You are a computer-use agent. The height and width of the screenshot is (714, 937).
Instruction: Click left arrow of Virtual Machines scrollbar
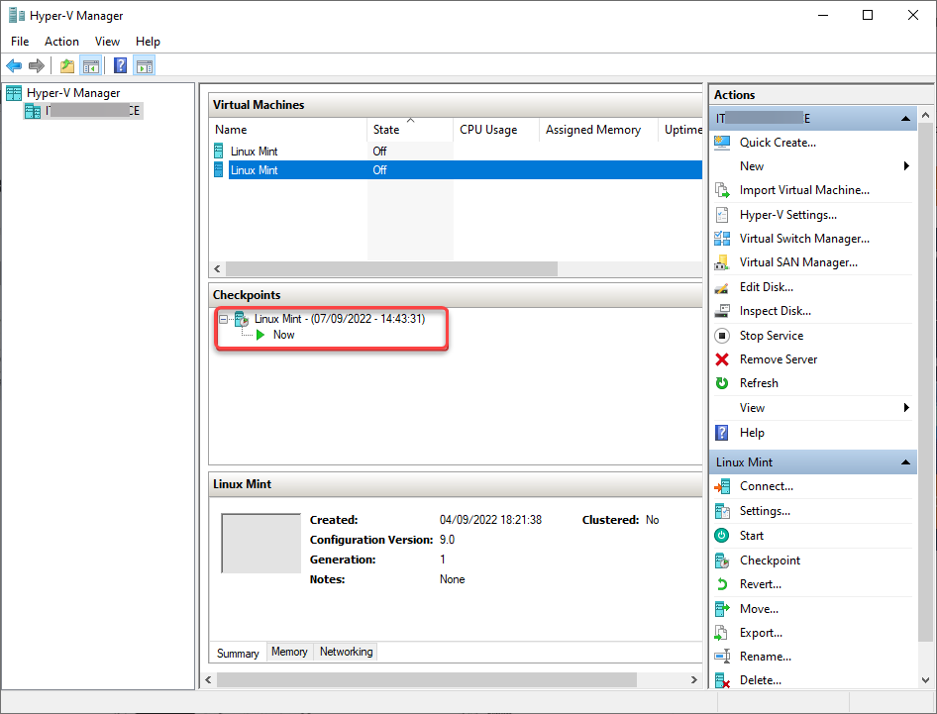[217, 269]
